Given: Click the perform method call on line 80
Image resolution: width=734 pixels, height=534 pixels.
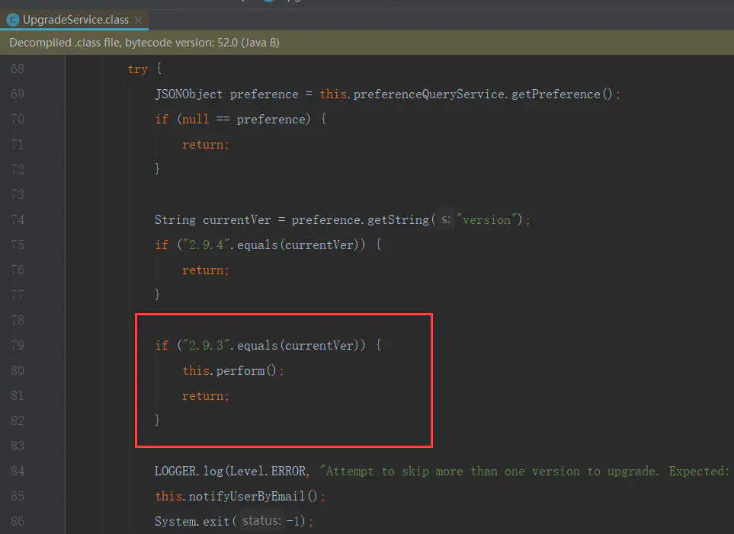Looking at the screenshot, I should coord(240,370).
